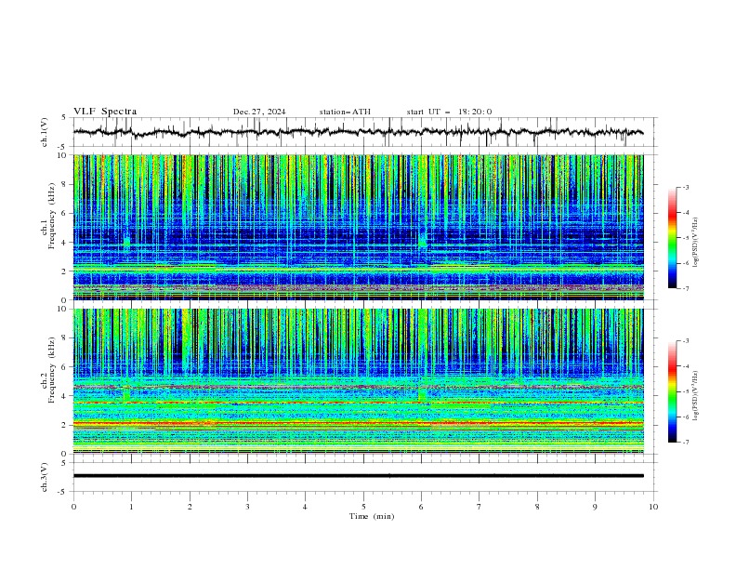The width and height of the screenshot is (736, 569).
Task: Click the 'Time (min)' axis label
Action: [372, 516]
